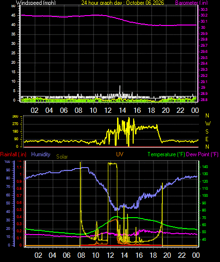Click the 45 mark on windspeed axis
This screenshot has height=262, width=220.
[13, 16]
